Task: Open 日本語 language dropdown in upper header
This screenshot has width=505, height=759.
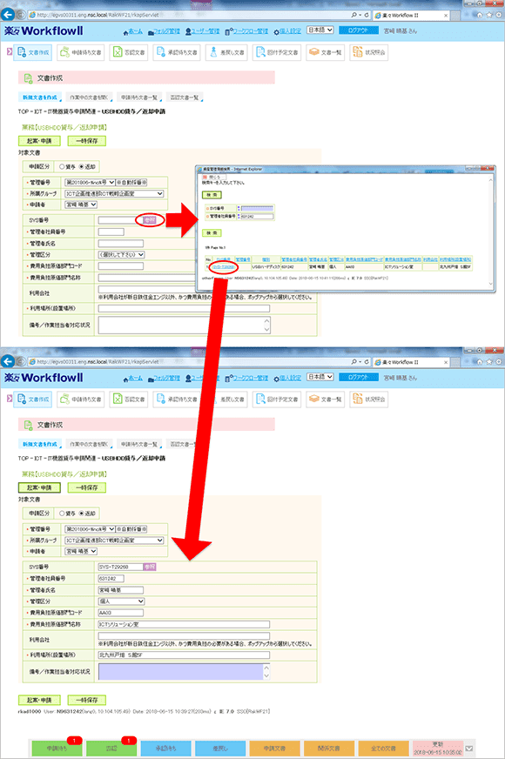Action: pyautogui.click(x=320, y=30)
